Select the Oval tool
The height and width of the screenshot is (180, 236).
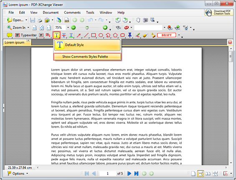click(x=101, y=35)
